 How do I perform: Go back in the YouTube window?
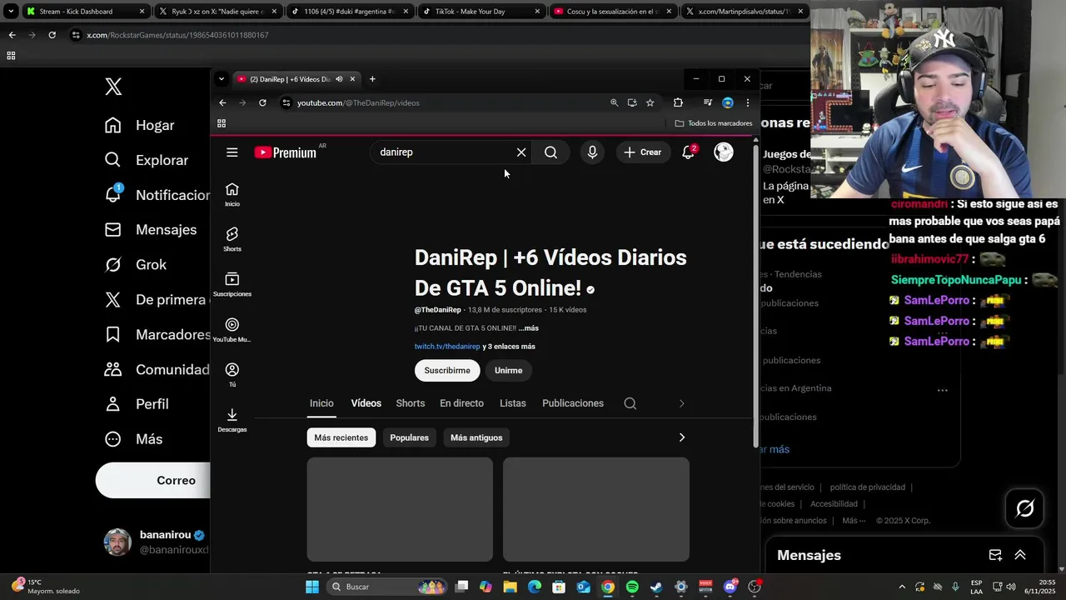click(x=222, y=102)
